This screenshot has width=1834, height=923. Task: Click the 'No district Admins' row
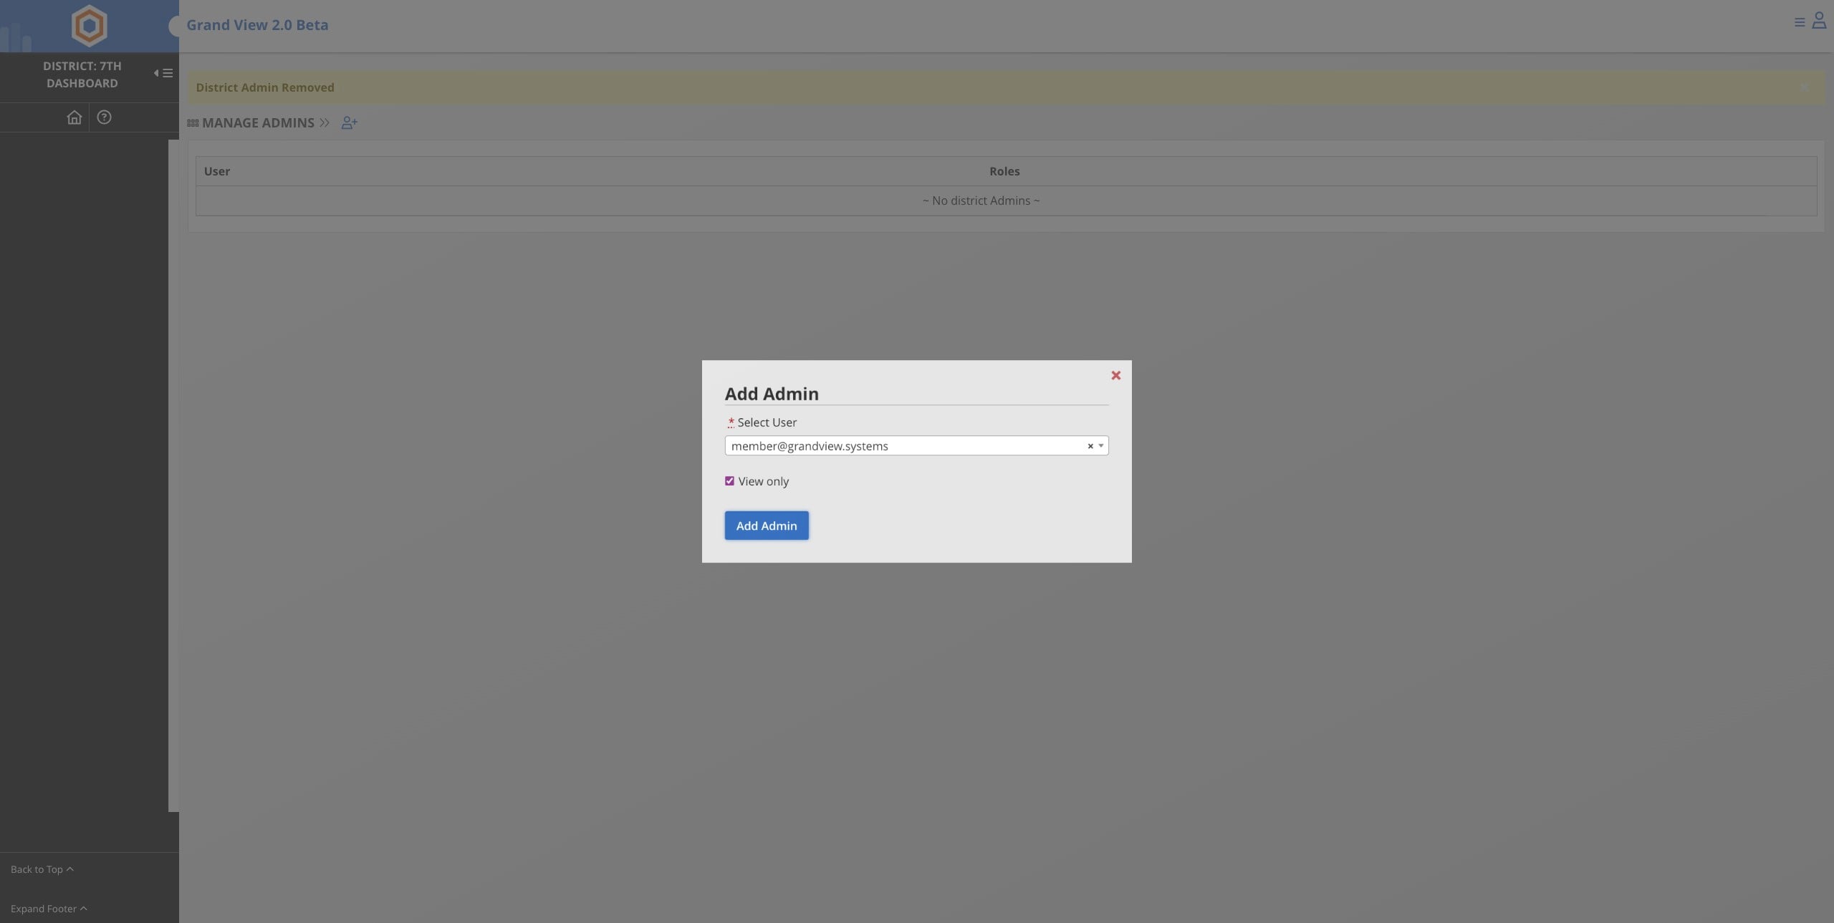tap(1006, 201)
